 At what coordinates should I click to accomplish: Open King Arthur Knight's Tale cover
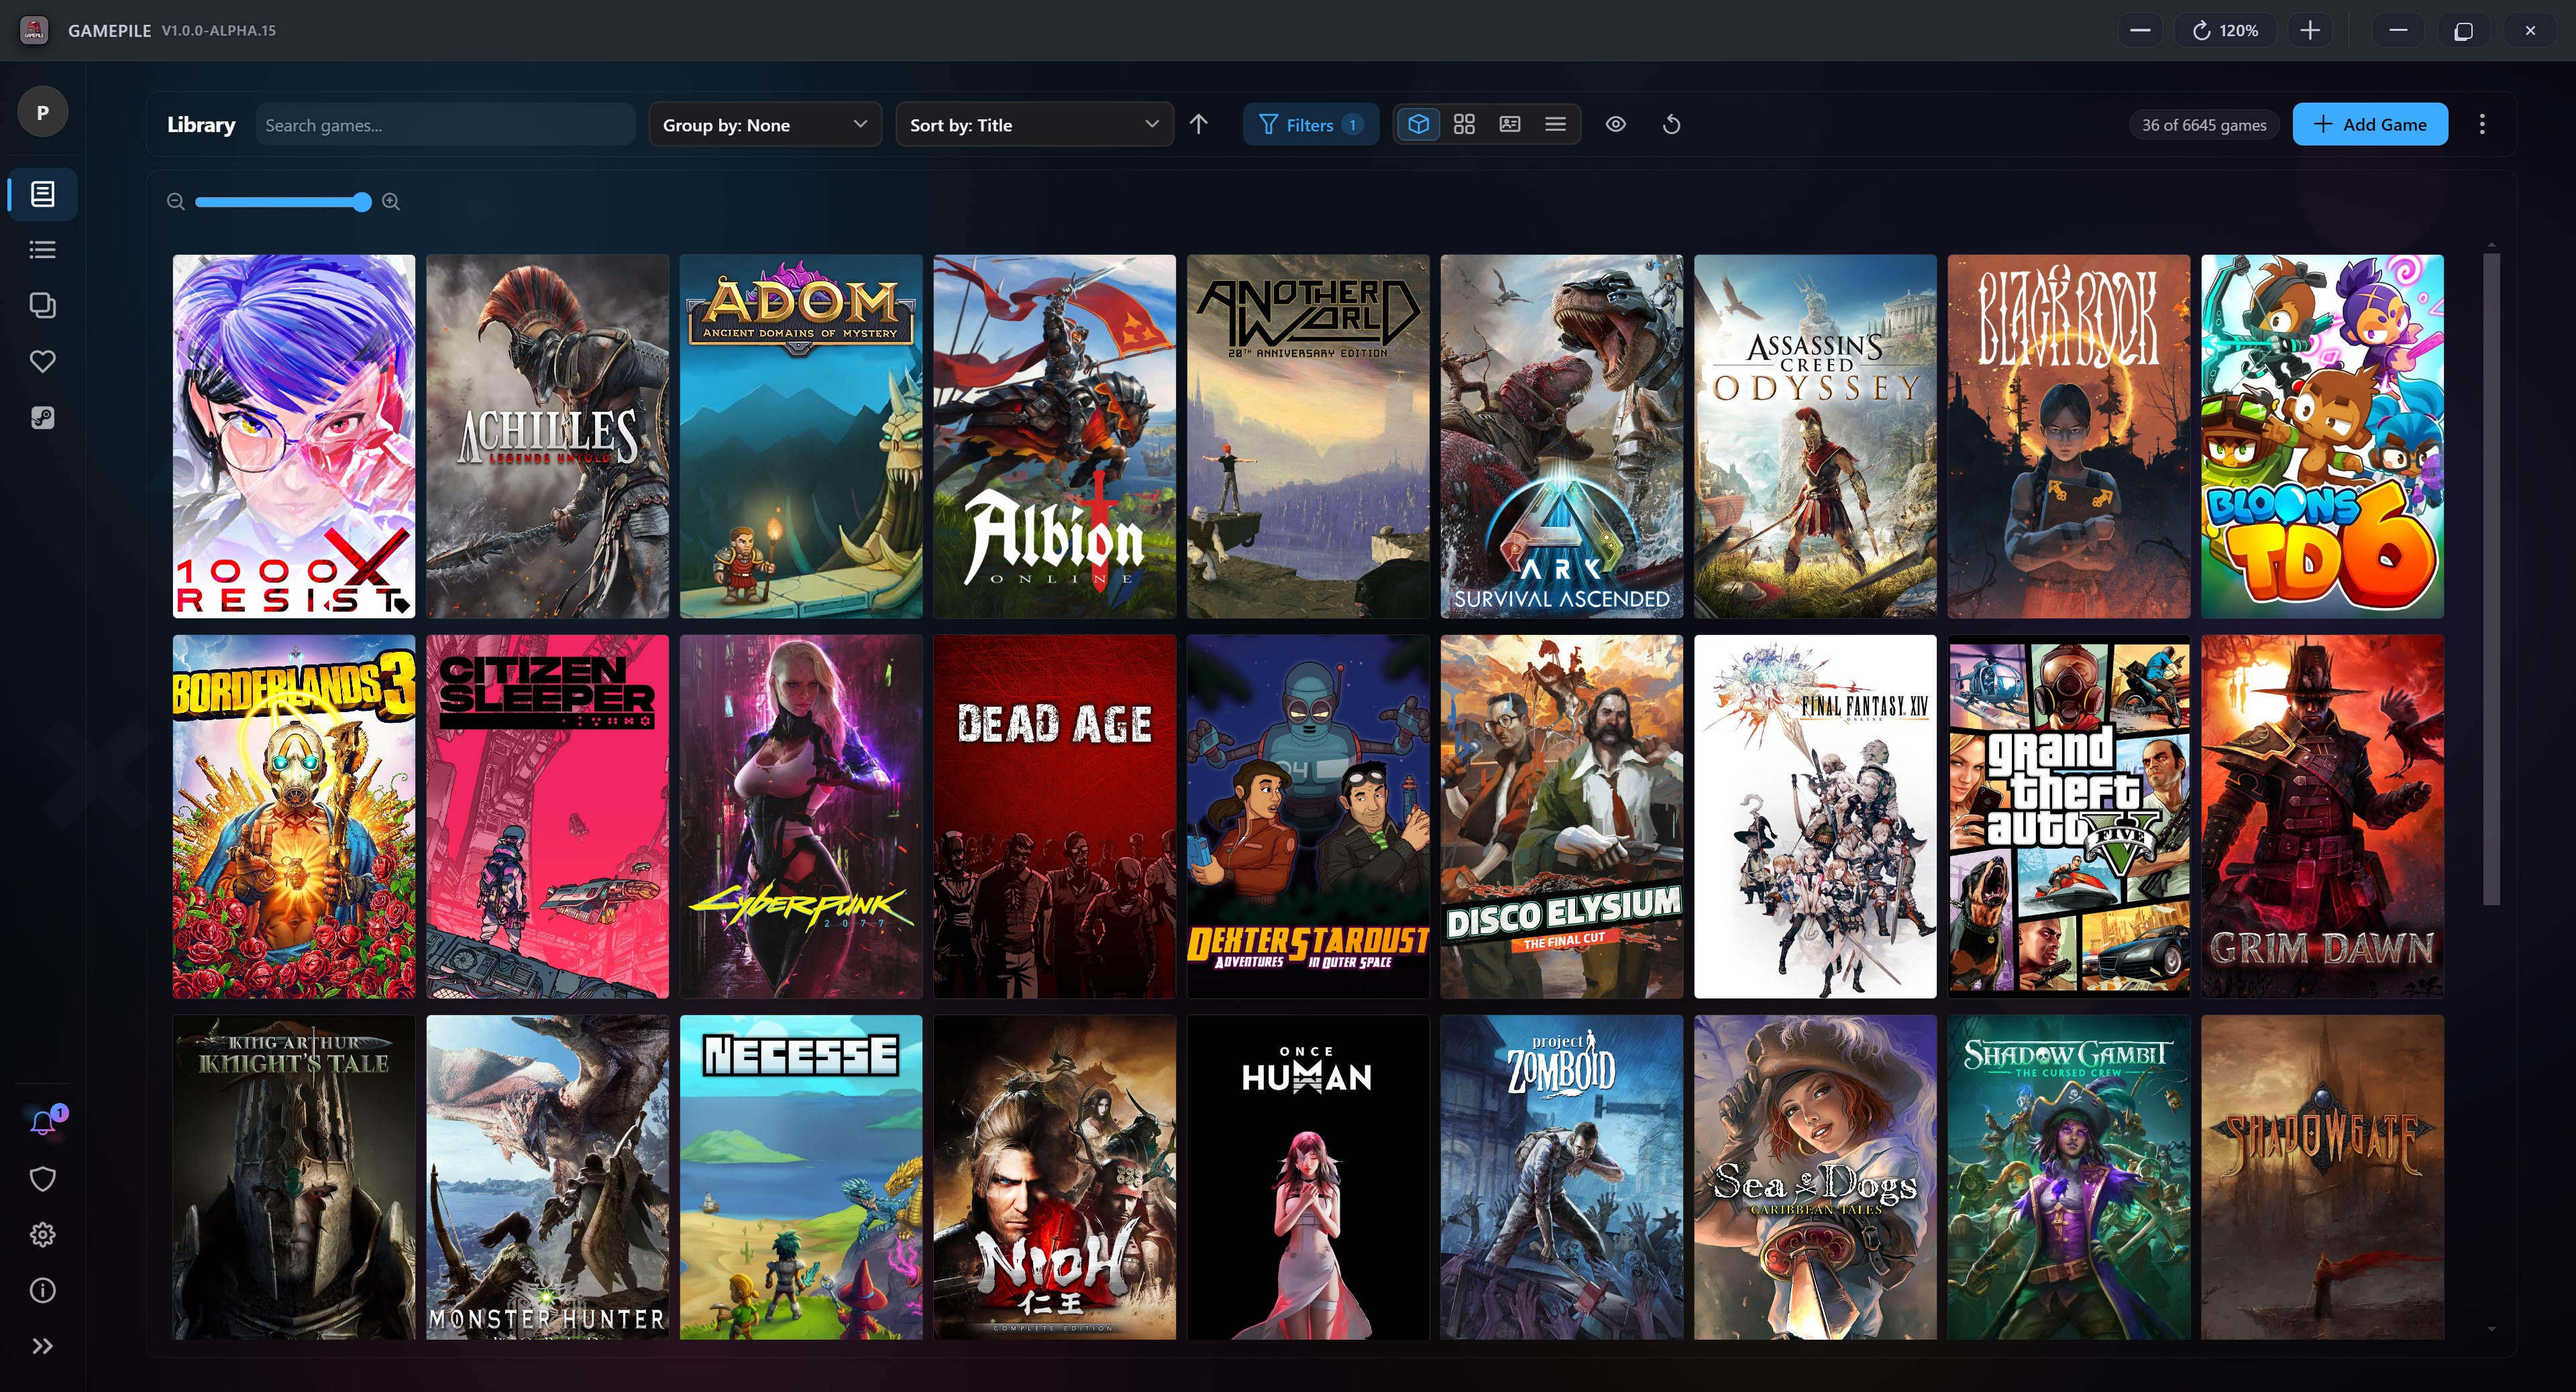coord(294,1177)
